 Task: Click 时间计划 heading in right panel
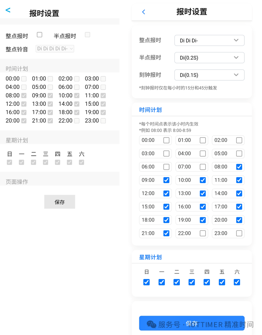150,110
